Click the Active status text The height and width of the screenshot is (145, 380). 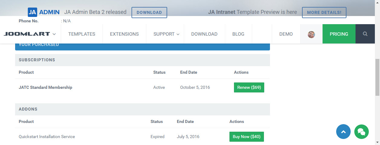(159, 87)
